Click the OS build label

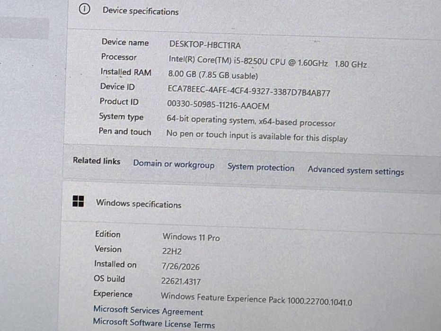pos(109,278)
